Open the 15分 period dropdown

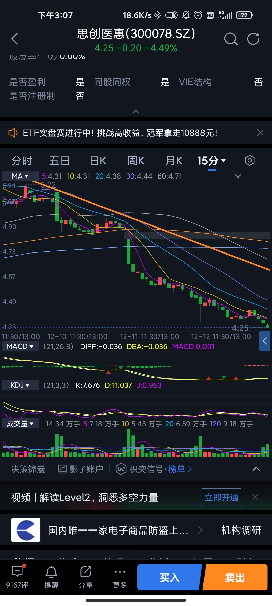click(212, 161)
